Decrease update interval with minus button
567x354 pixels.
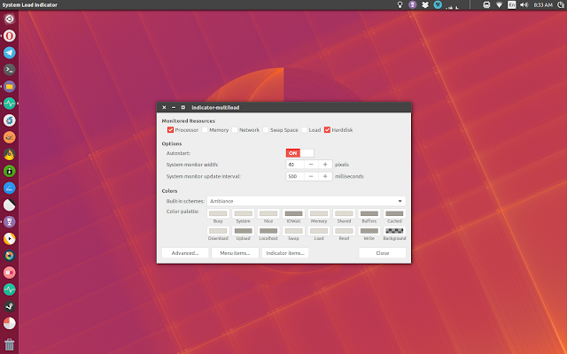point(311,176)
